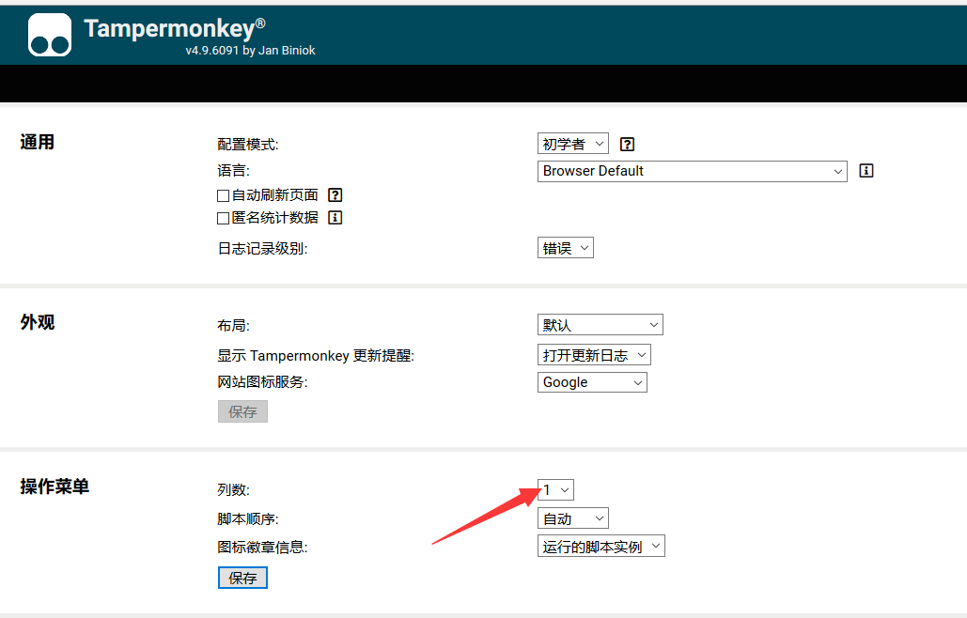Click info icon beside Browser Default language
Image resolution: width=967 pixels, height=618 pixels.
(x=866, y=171)
